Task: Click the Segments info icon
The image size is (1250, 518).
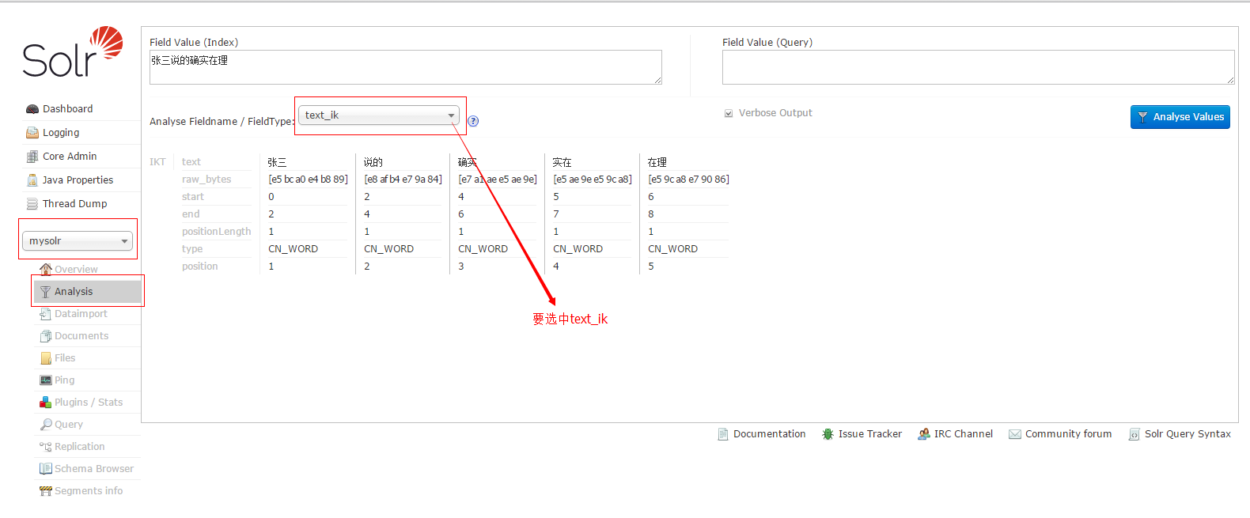Action: pos(45,491)
